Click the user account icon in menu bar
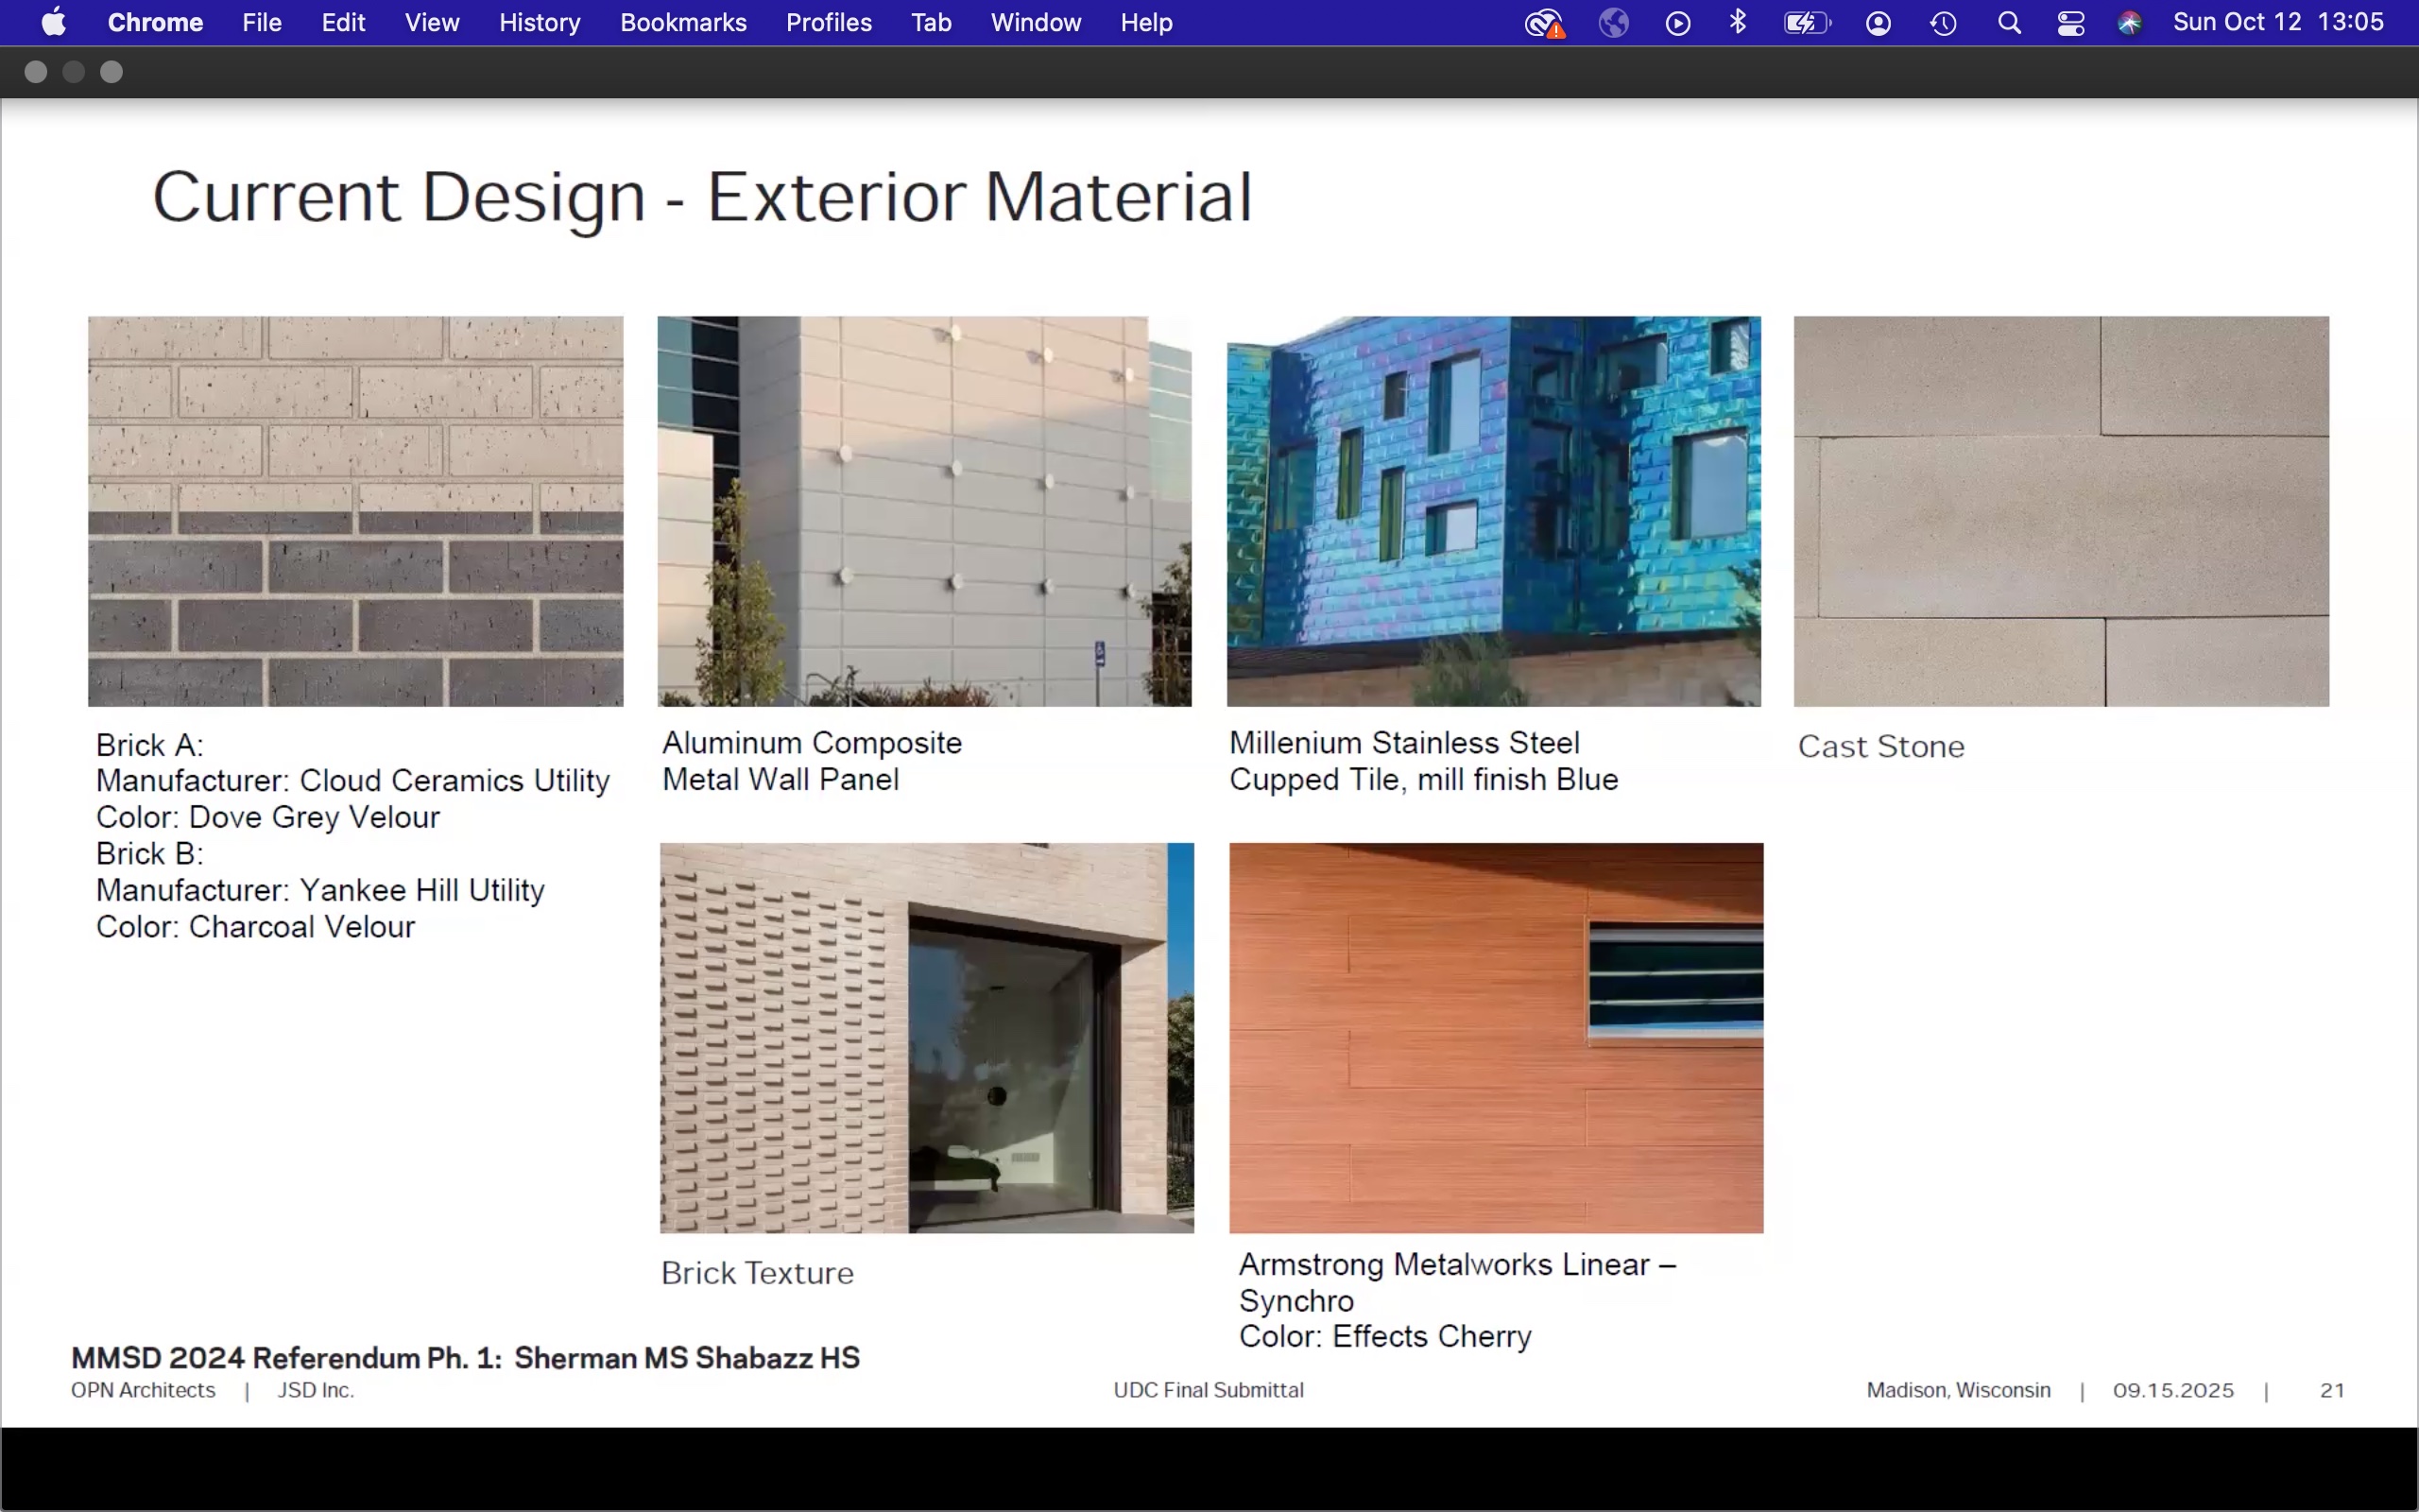Screen dimensions: 2419x1512 click(1879, 23)
